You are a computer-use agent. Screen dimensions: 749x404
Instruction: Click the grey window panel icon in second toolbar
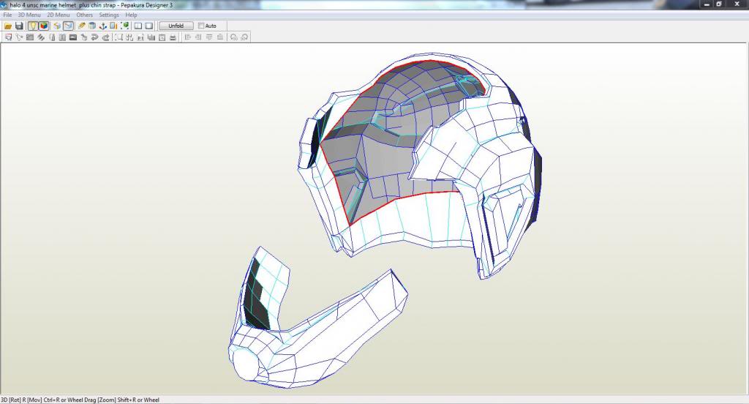(29, 37)
